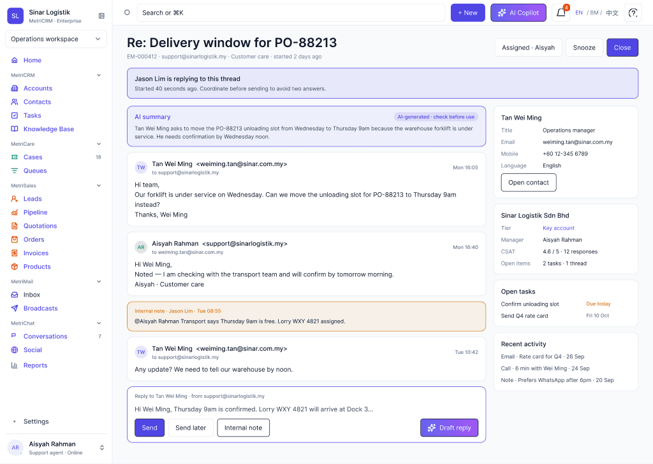
Task: Click the Orders box icon
Action: point(15,239)
